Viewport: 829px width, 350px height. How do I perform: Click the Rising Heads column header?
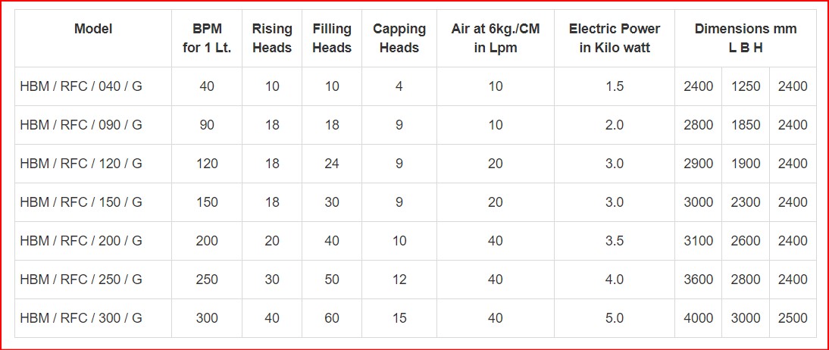click(x=272, y=38)
